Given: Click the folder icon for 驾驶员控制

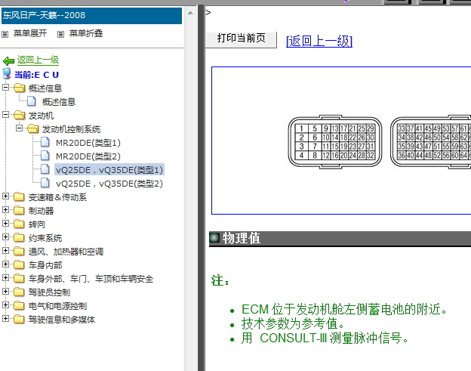Looking at the screenshot, I should click(x=19, y=292).
